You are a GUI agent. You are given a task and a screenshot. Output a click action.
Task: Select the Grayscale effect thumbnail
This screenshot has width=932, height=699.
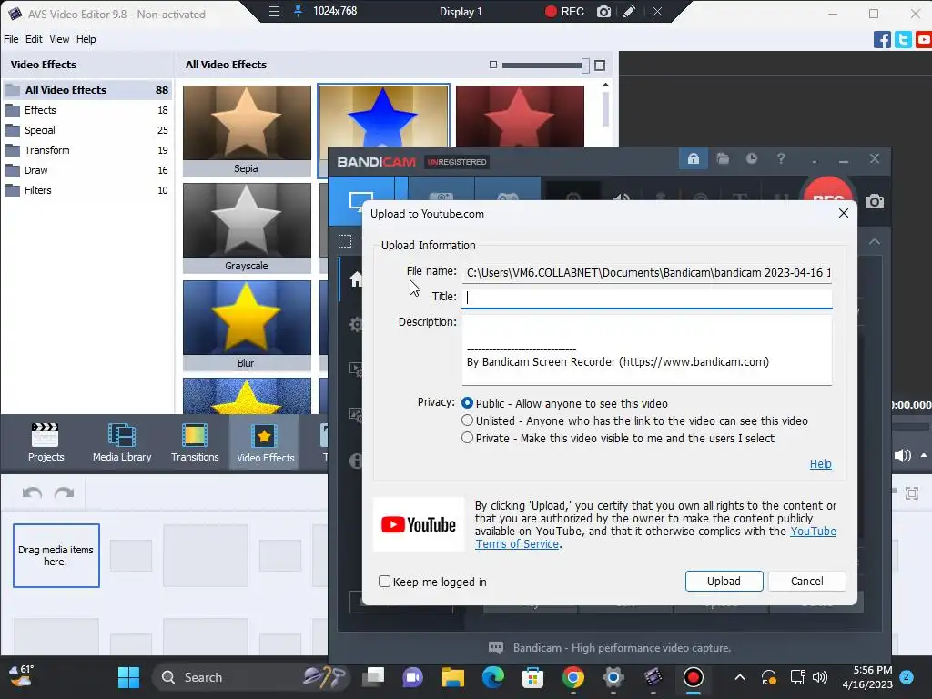(247, 228)
